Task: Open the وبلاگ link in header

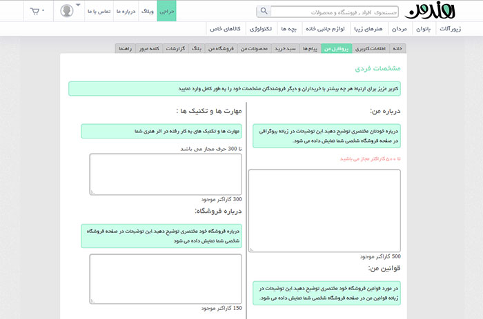Action: click(x=148, y=12)
